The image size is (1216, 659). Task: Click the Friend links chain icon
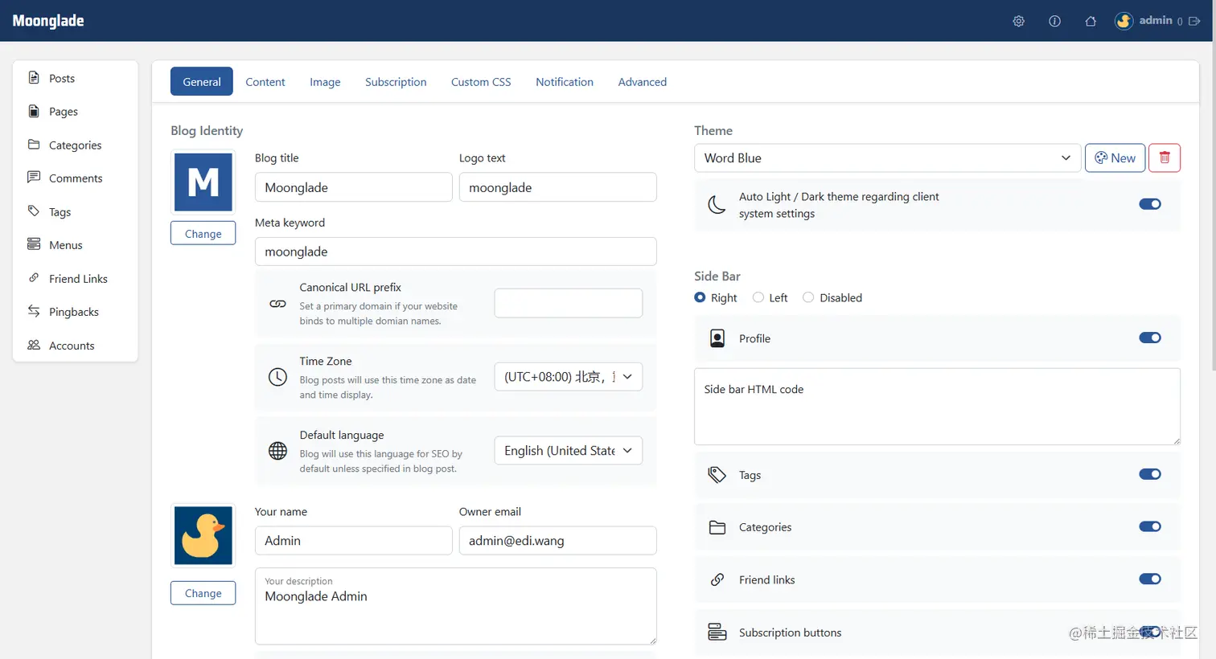coord(717,579)
